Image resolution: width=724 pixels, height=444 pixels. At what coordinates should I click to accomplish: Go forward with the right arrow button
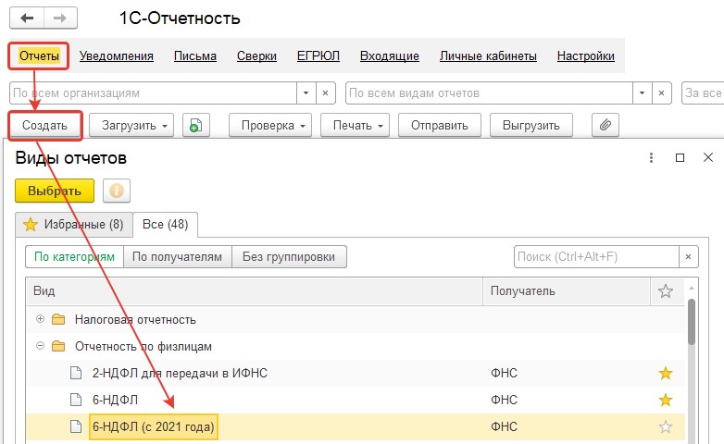60,18
